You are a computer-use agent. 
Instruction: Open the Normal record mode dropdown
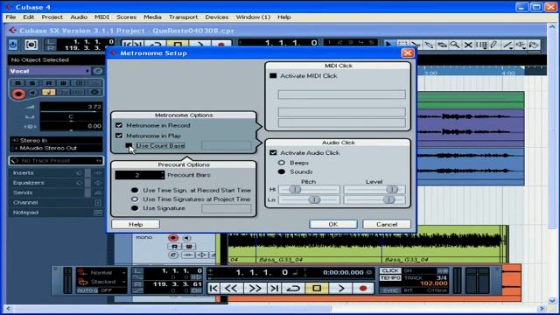[x=123, y=272]
